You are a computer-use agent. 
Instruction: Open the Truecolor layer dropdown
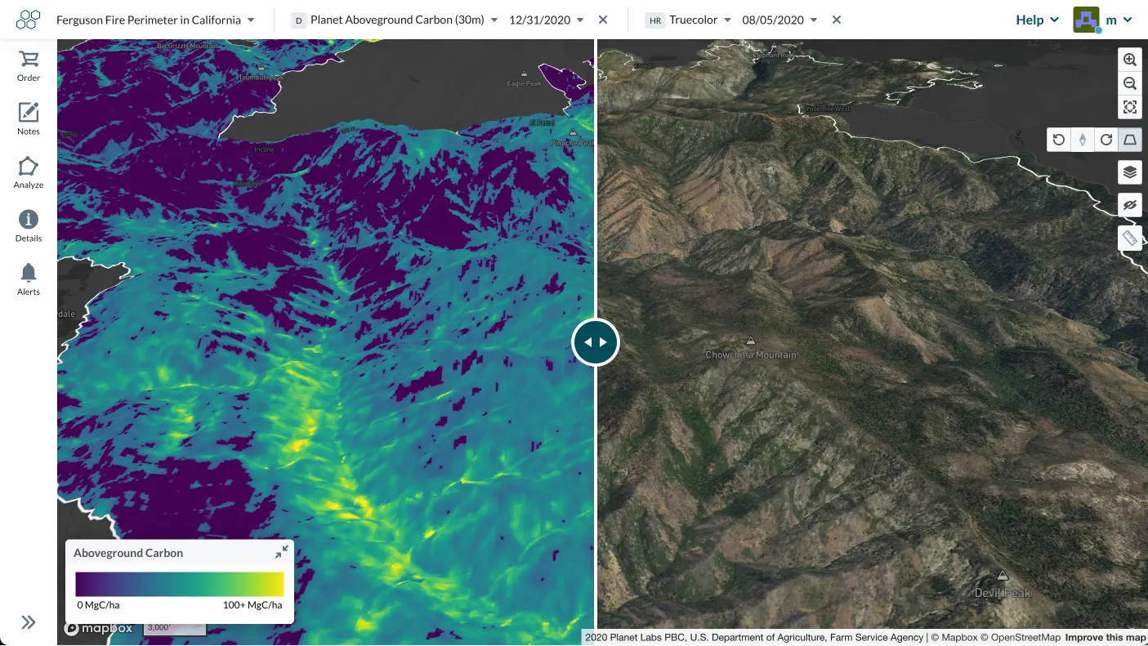tap(699, 20)
